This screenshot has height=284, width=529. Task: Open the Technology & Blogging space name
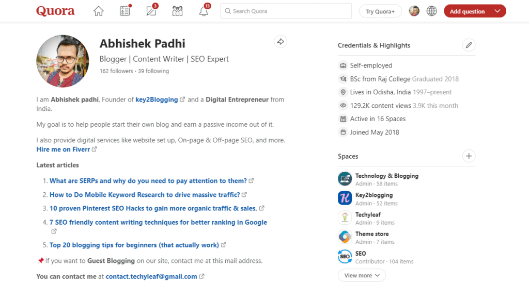[386, 176]
